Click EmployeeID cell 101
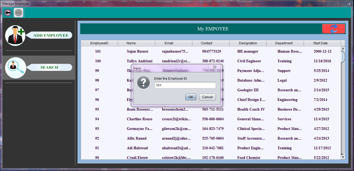The width and height of the screenshot is (354, 171). point(98,51)
